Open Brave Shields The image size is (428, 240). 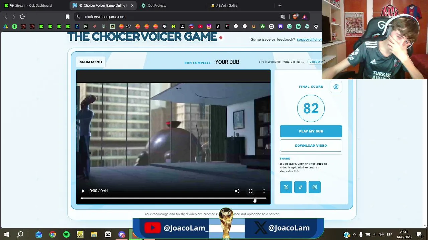tap(295, 17)
